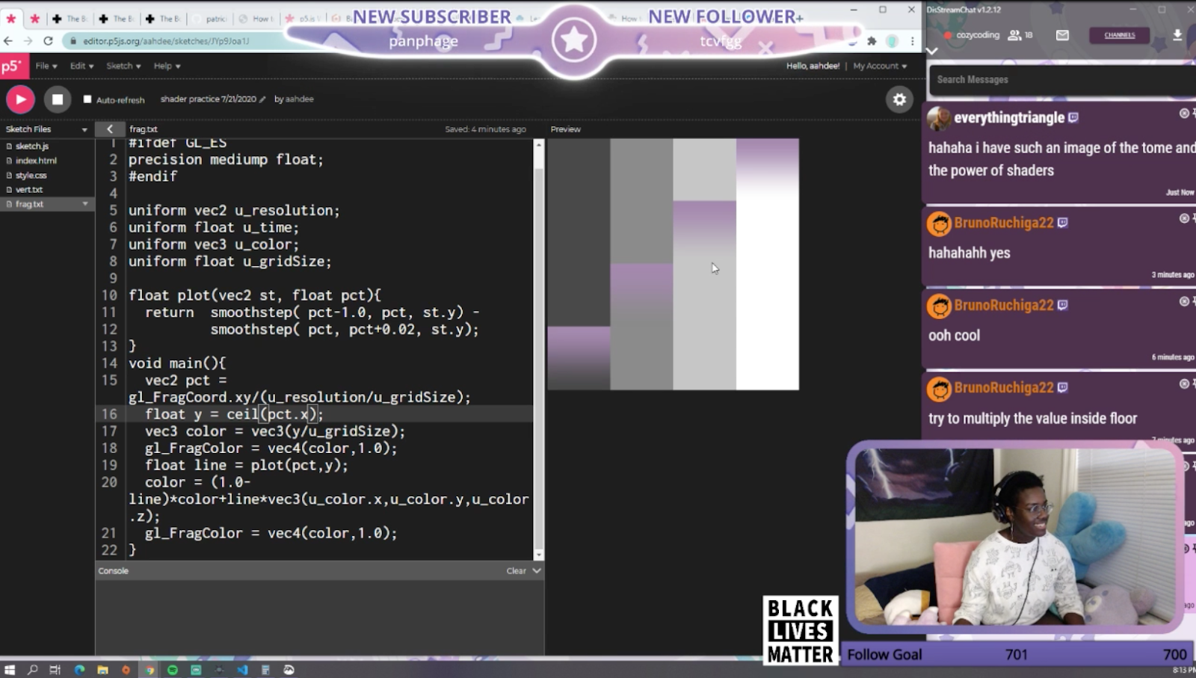Open the mail inbox in DisStreamChat
Screen dimensions: 1196x678
coord(1063,35)
